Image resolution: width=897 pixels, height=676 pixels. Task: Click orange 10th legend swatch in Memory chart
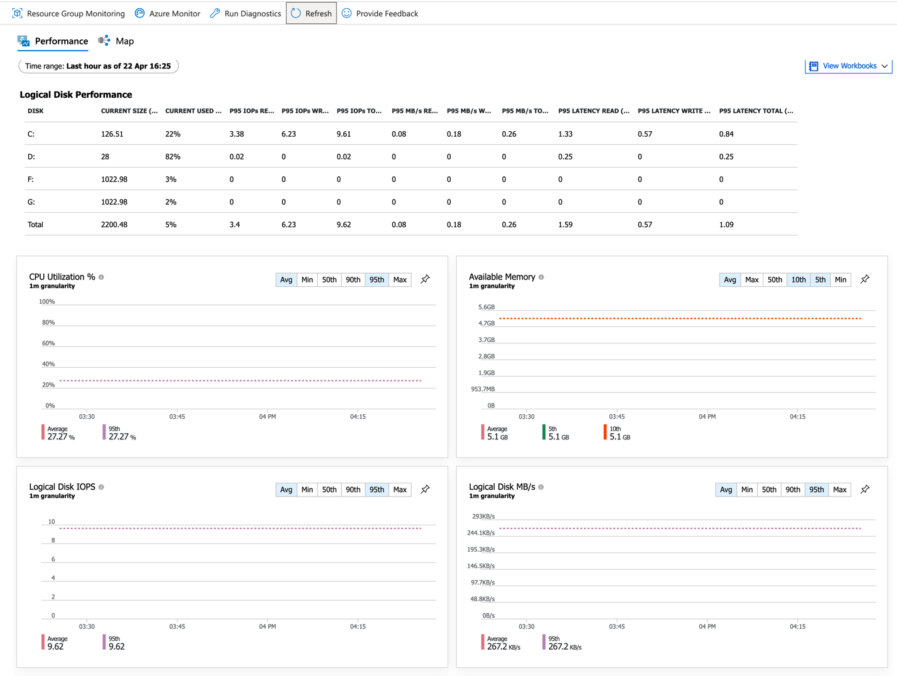click(x=605, y=432)
